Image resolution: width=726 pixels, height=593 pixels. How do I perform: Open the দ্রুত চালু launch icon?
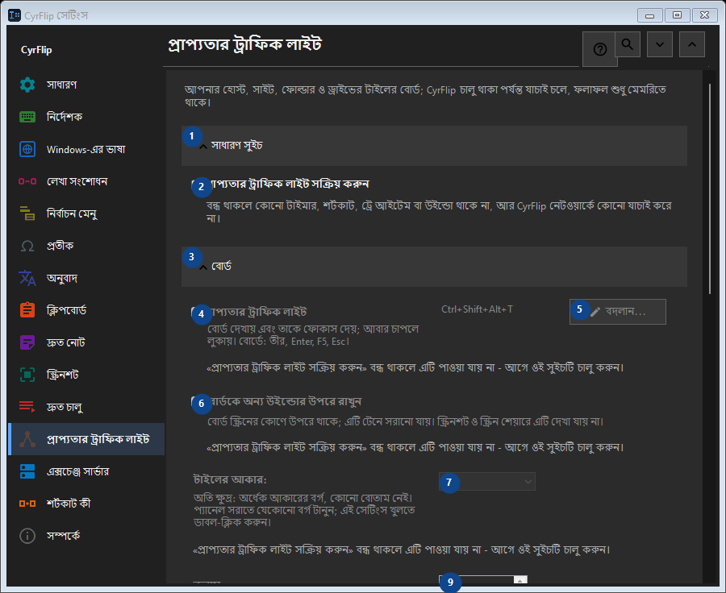tap(27, 407)
